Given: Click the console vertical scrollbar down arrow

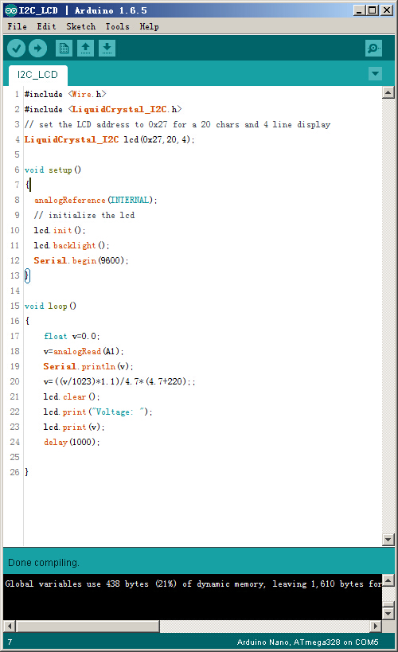Looking at the screenshot, I should click(388, 613).
